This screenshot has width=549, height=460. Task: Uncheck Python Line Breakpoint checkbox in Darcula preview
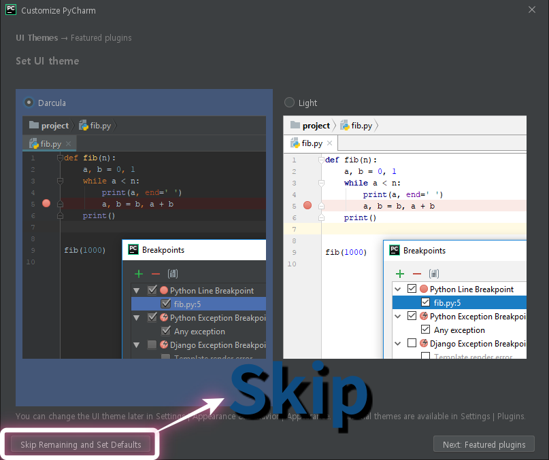click(152, 290)
